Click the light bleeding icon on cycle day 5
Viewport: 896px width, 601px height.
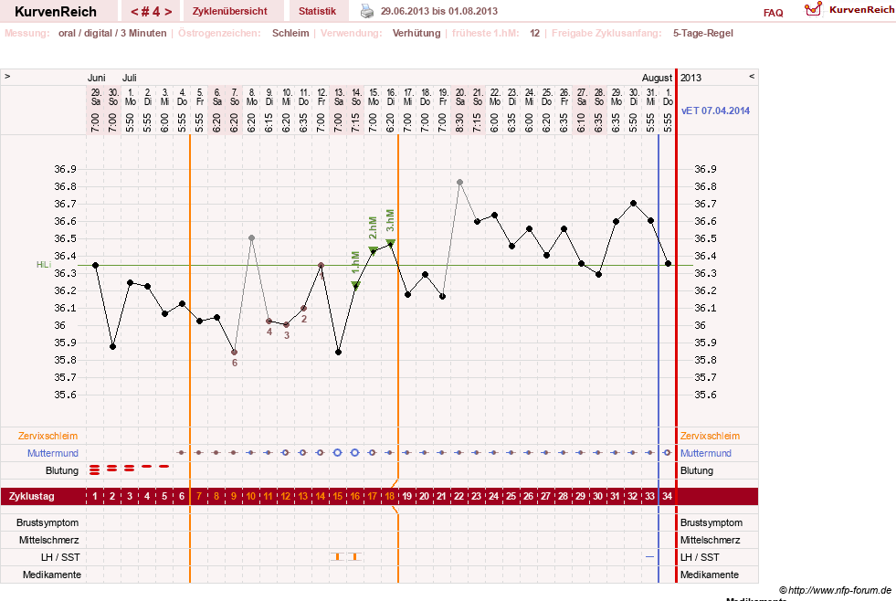pos(164,466)
